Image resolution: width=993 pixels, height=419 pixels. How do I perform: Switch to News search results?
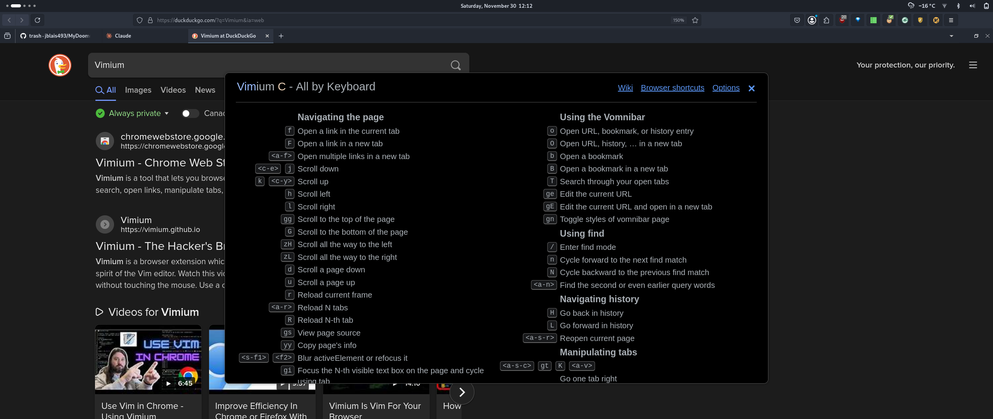[x=205, y=90]
